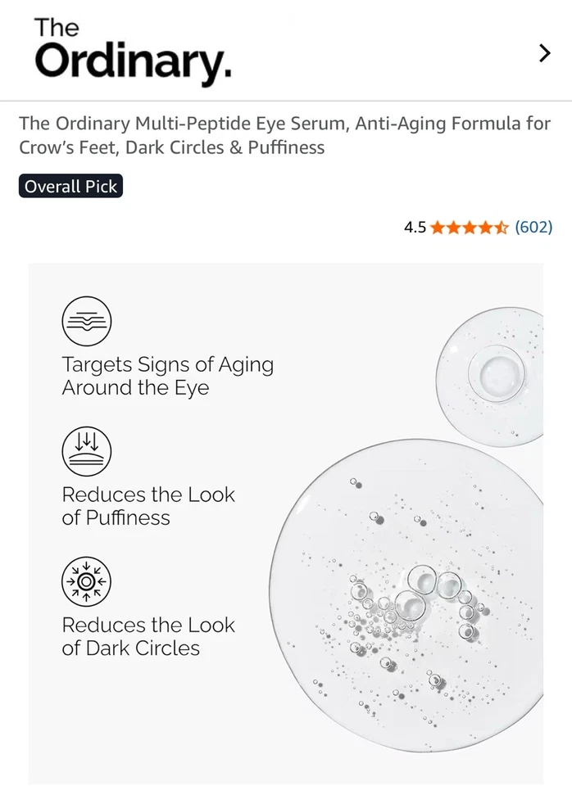The image size is (572, 786).
Task: Click the half-star in the rating row
Action: pyautogui.click(x=501, y=228)
